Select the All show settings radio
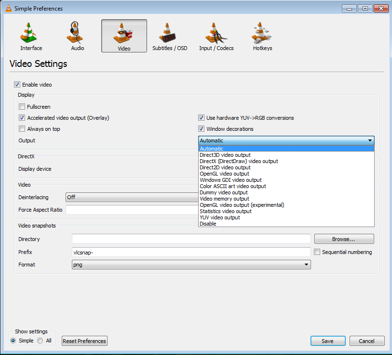This screenshot has height=355, width=392. [40, 341]
